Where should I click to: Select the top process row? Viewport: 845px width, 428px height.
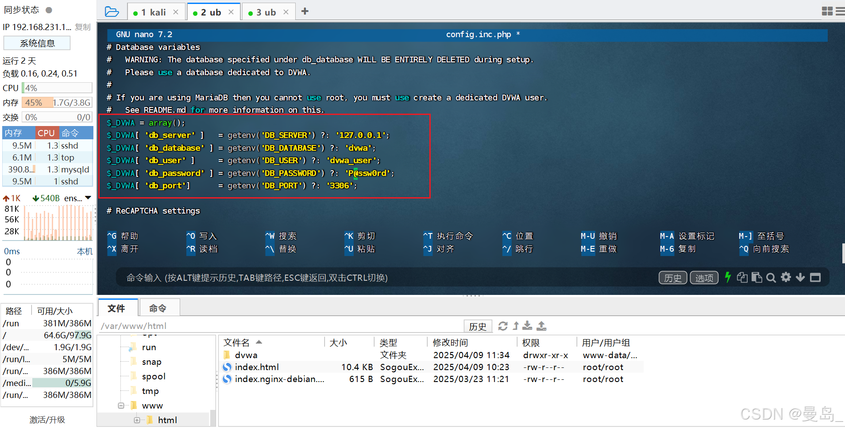[48, 157]
